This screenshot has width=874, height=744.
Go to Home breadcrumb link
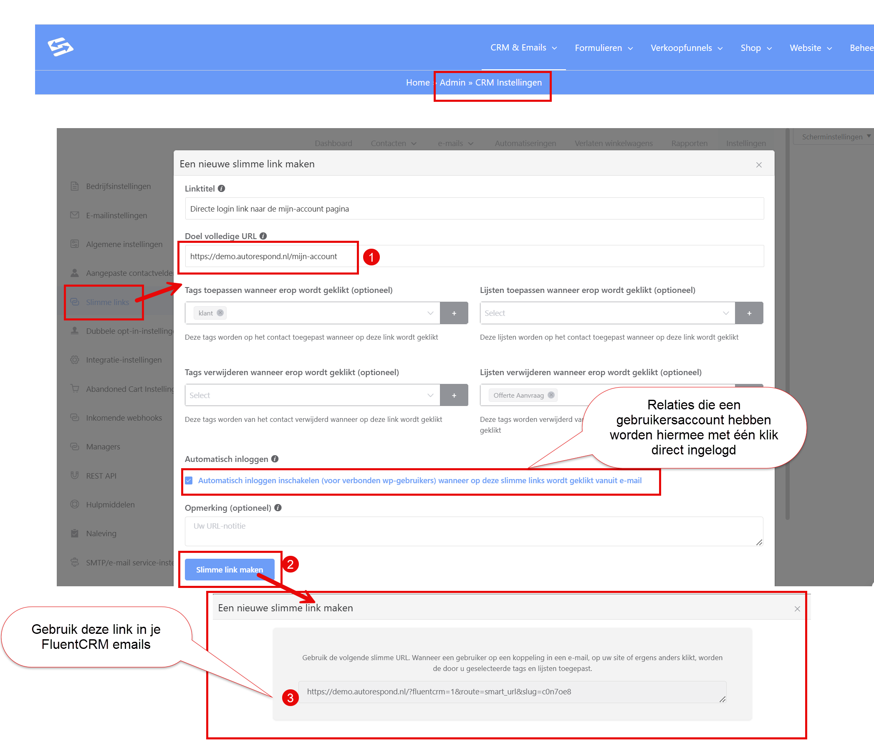click(x=418, y=83)
